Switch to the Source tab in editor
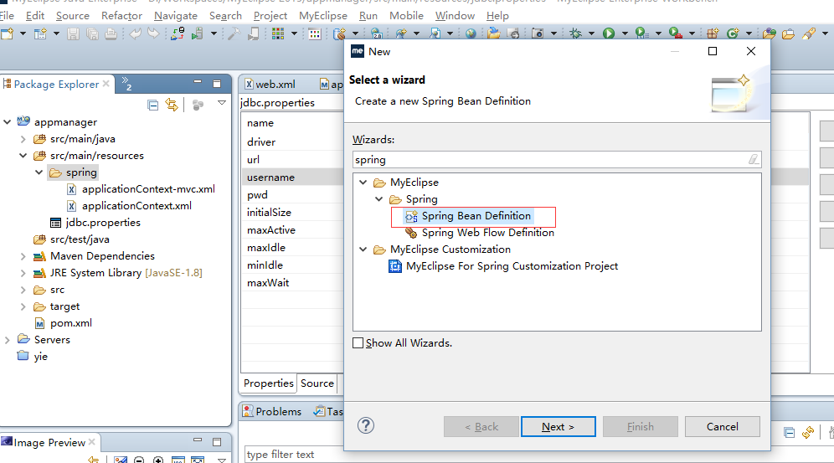This screenshot has height=463, width=834. [317, 383]
